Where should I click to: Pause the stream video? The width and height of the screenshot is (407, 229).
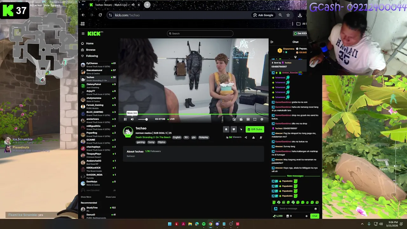point(125,119)
